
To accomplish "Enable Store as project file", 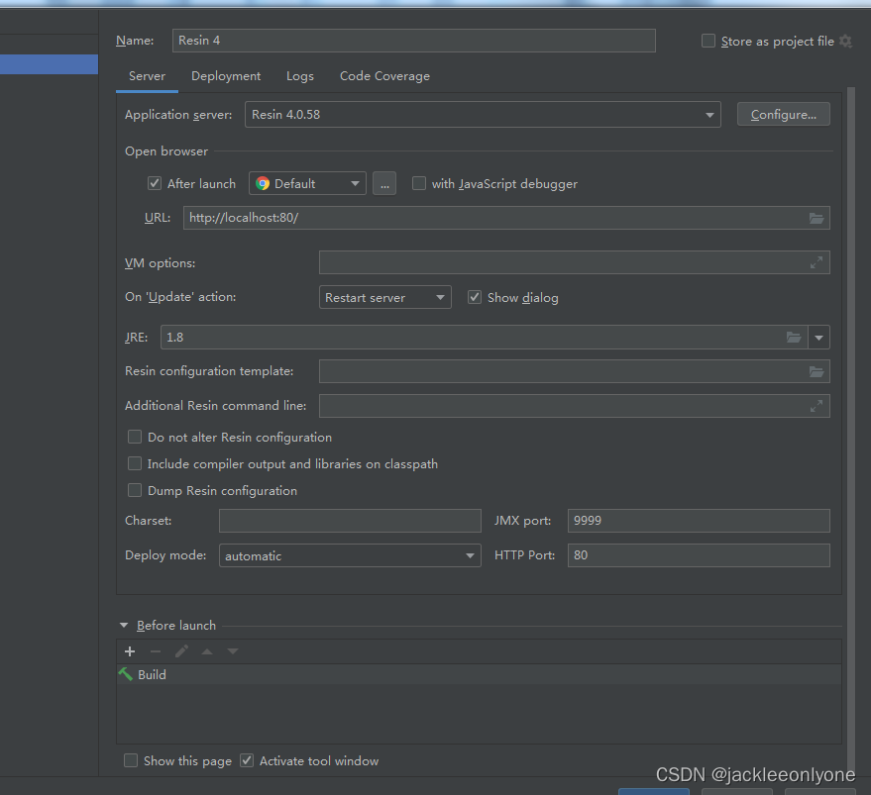I will (708, 41).
